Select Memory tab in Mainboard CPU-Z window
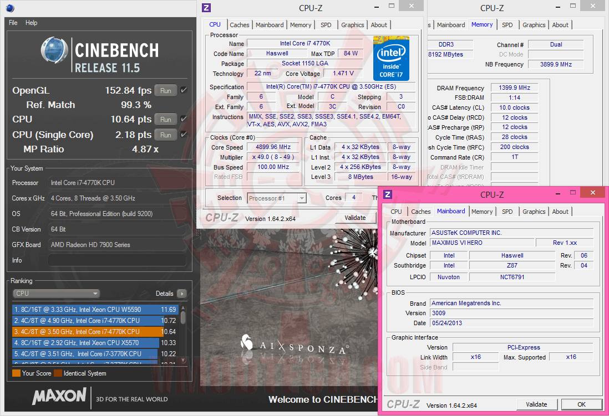This screenshot has height=416, width=609. tap(482, 212)
